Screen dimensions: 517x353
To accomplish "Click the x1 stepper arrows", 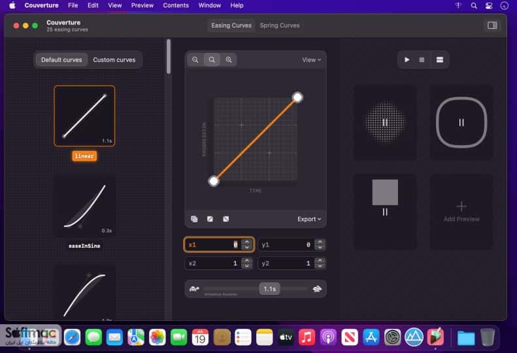I will coord(247,244).
